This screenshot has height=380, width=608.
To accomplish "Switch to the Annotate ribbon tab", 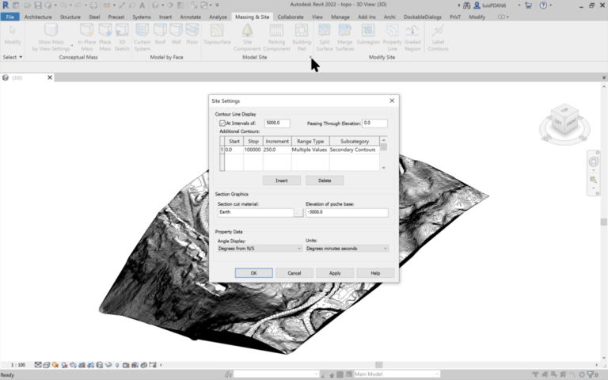I will (190, 17).
